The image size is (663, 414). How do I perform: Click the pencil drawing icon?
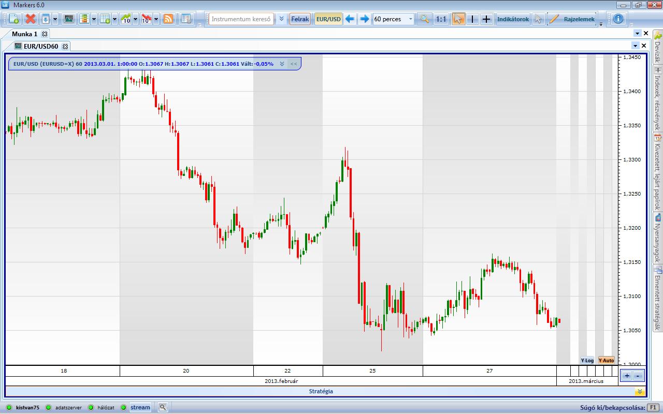coord(554,19)
